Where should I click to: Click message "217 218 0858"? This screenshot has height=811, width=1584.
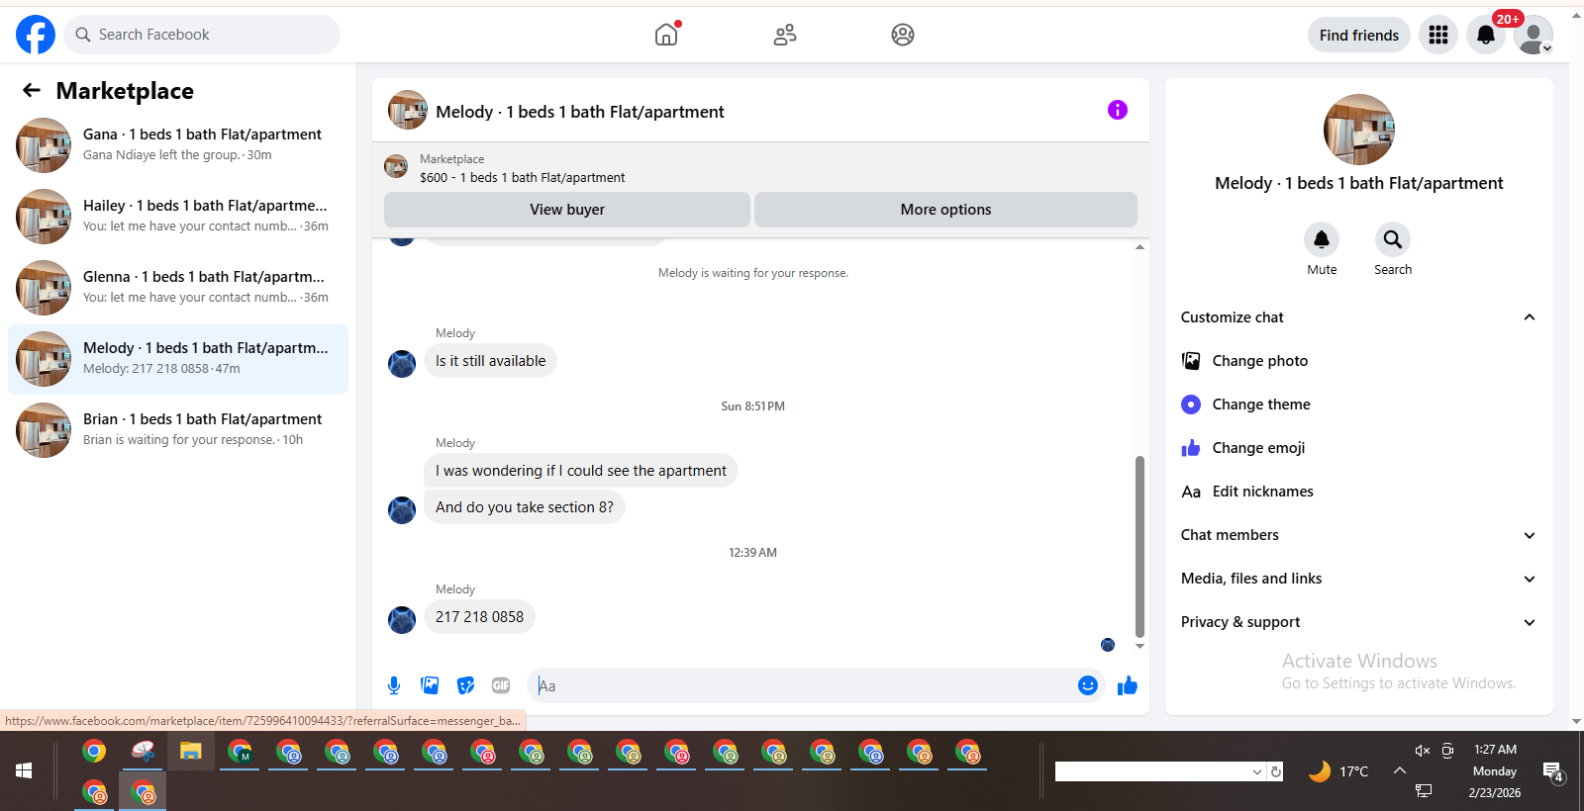(480, 617)
